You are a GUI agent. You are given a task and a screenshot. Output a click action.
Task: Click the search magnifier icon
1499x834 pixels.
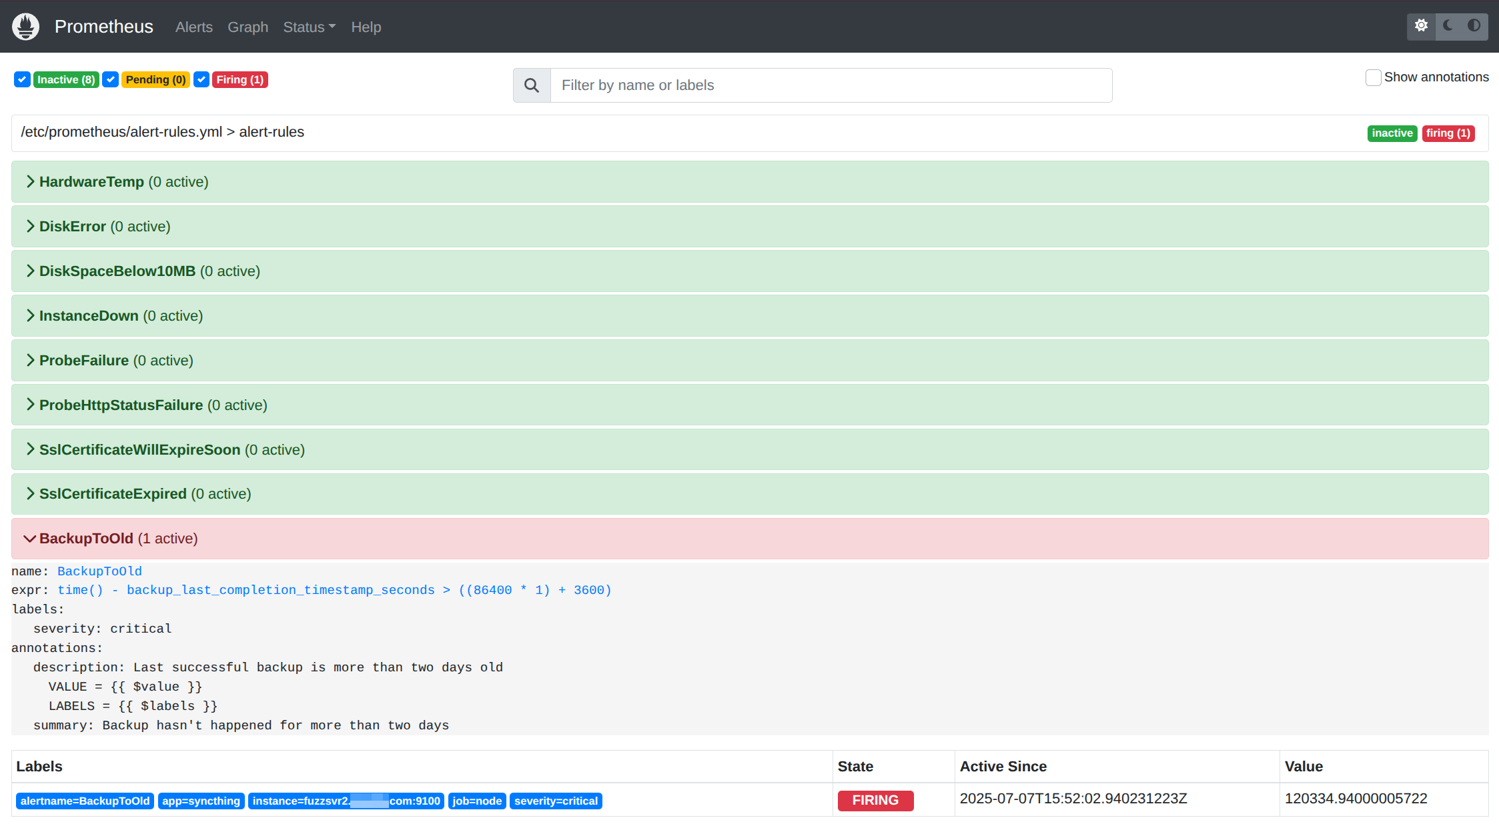[x=532, y=85]
